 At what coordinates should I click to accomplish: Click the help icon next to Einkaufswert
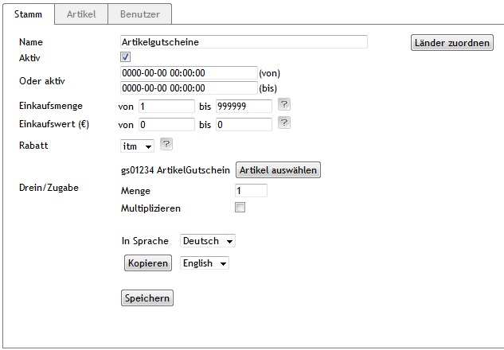pos(283,123)
